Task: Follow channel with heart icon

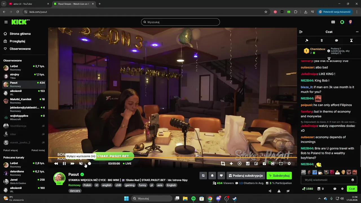Action: click(x=221, y=176)
